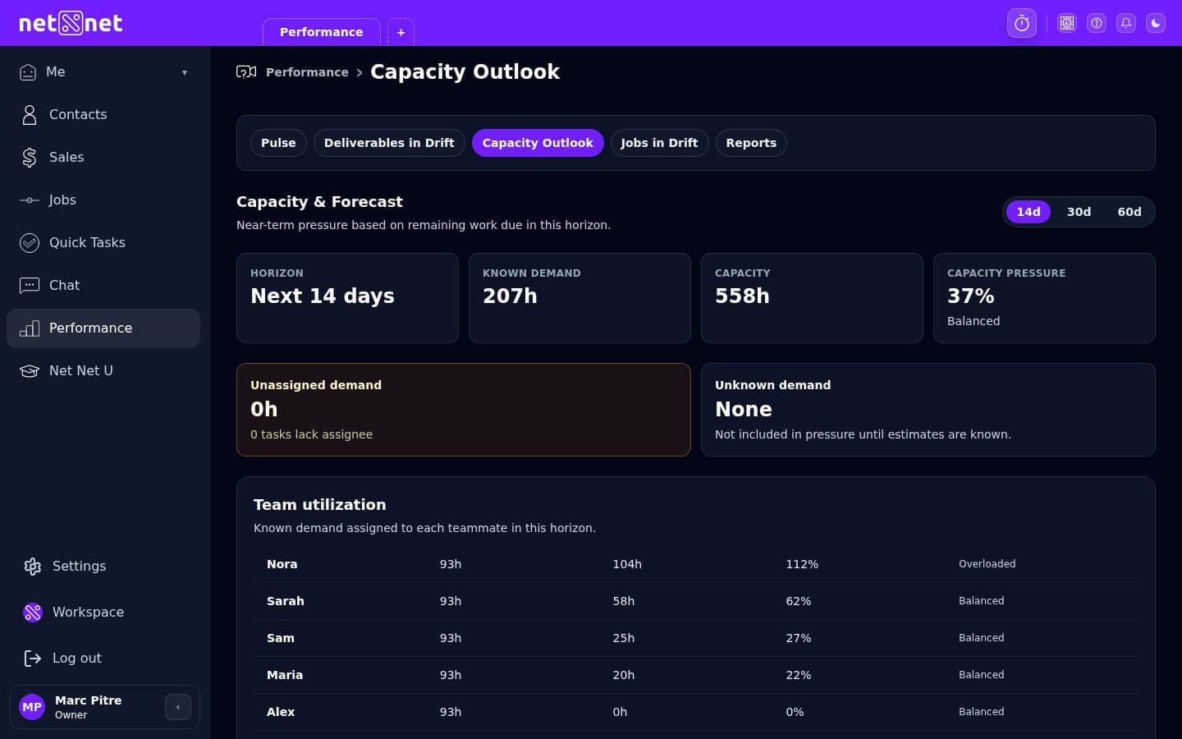The width and height of the screenshot is (1182, 739).
Task: Open notifications bell
Action: pos(1126,23)
